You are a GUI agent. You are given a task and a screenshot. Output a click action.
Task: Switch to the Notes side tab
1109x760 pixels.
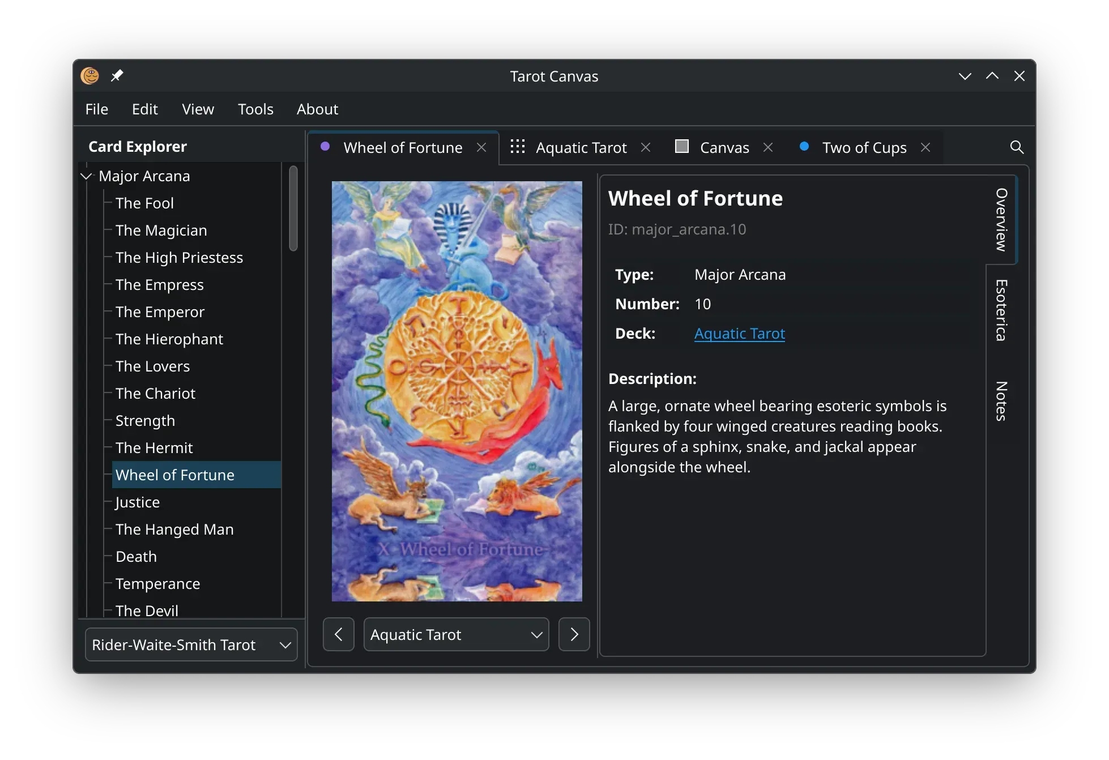1001,401
